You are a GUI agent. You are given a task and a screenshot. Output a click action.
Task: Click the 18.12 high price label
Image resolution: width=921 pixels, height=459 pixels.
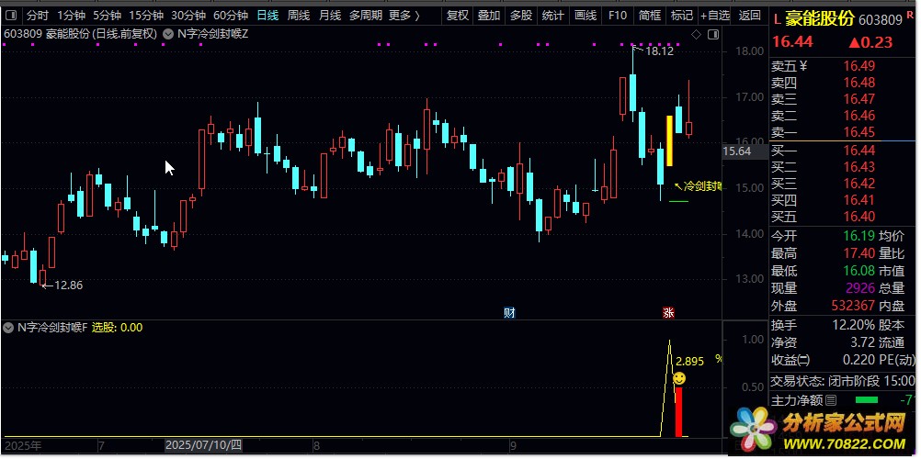point(659,51)
